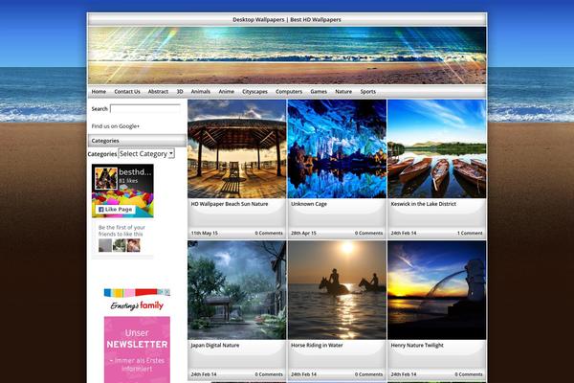Viewport: 574px width, 383px height.
Task: Click the 28th Apr 15 date text
Action: pos(303,233)
